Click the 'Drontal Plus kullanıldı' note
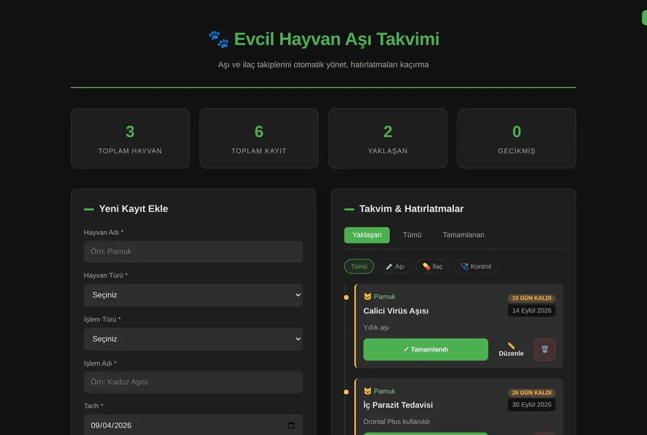This screenshot has width=647, height=435. click(x=396, y=422)
